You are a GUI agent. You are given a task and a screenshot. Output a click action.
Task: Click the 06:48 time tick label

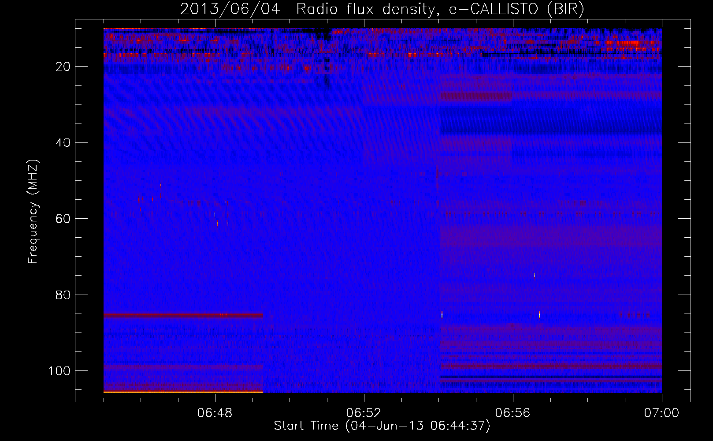[215, 413]
